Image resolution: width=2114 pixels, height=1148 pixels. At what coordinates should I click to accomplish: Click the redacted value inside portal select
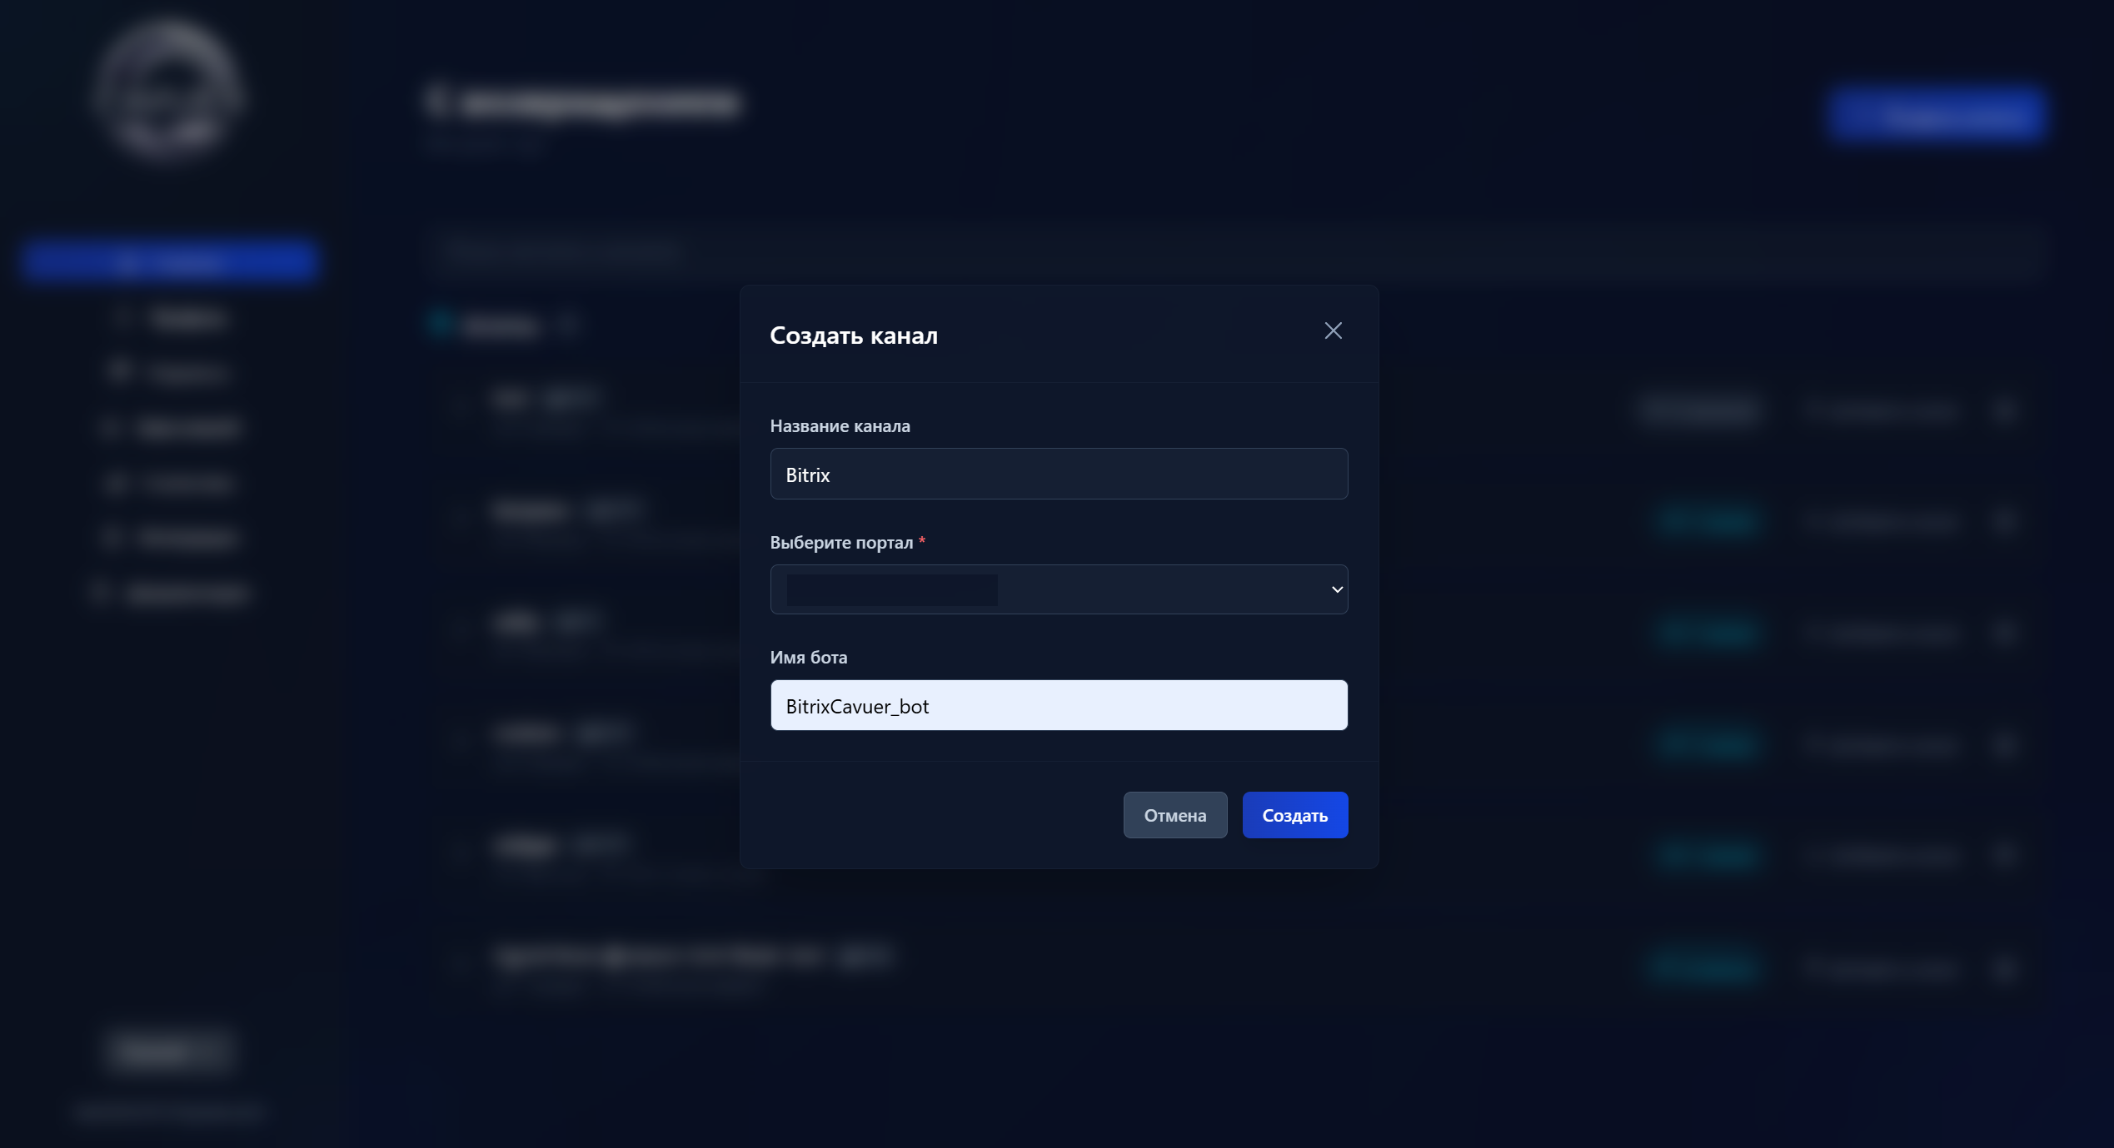(891, 589)
